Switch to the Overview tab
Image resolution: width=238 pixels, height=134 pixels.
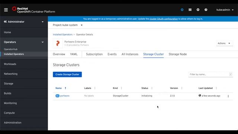(59, 54)
